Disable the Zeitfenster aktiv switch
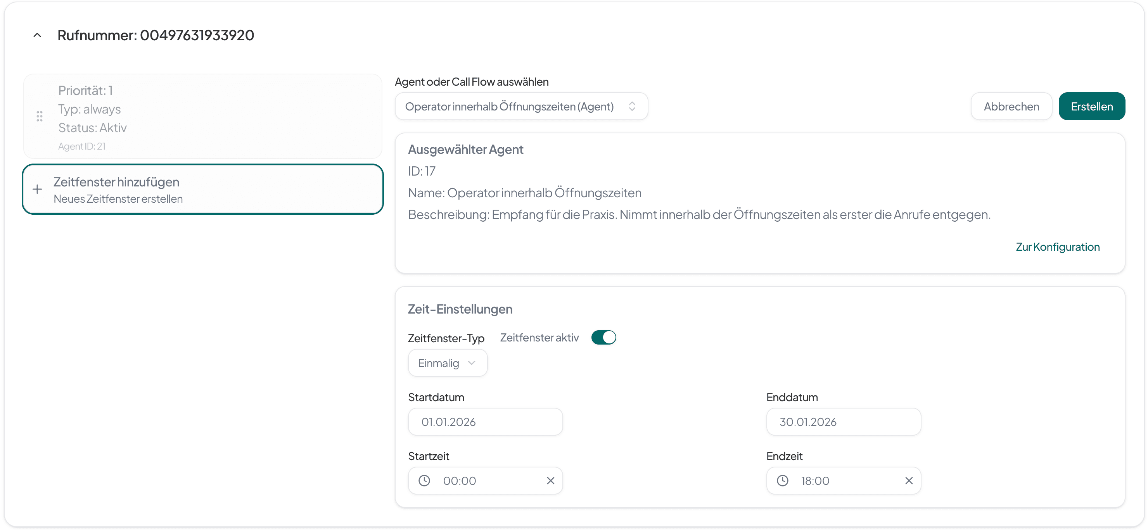Screen dimensions: 1148x531 pos(603,338)
